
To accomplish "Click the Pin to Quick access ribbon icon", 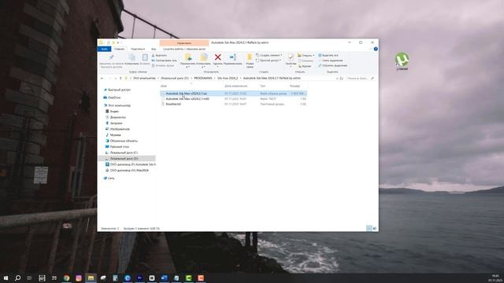I will click(x=111, y=57).
